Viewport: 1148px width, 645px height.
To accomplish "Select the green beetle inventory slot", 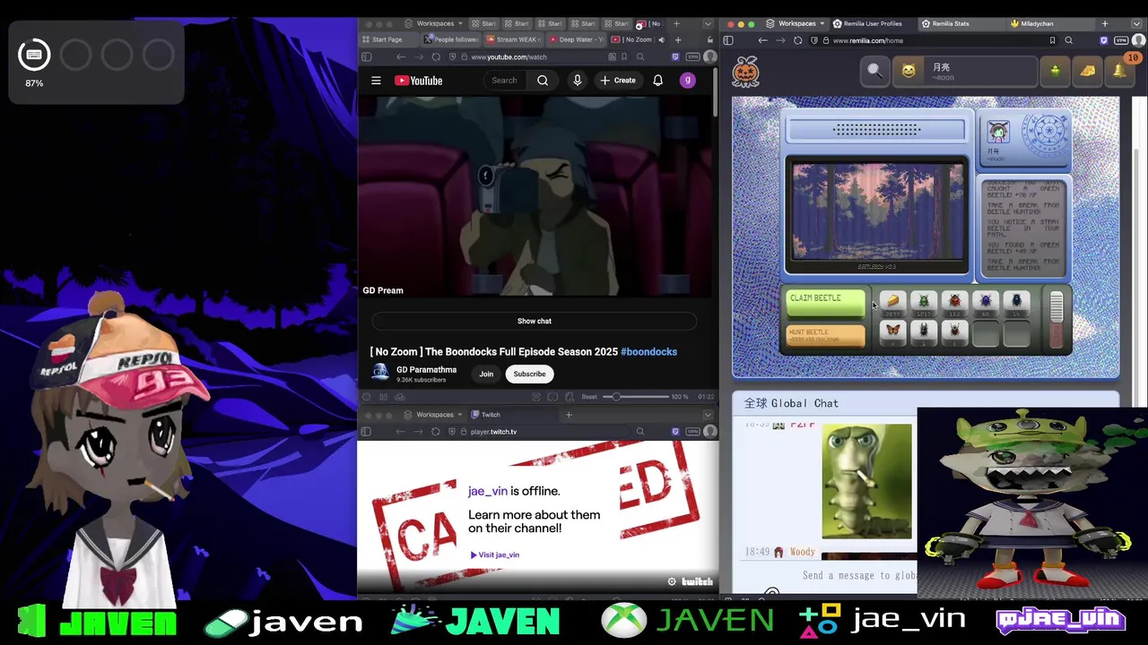I will 924,302.
